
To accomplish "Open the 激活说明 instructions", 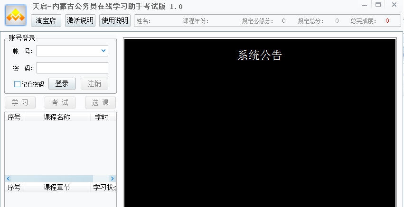I will 80,20.
